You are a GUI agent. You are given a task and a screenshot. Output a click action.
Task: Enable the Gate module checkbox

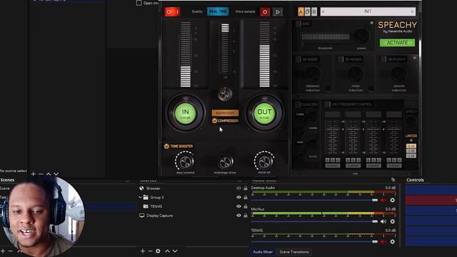[298, 24]
